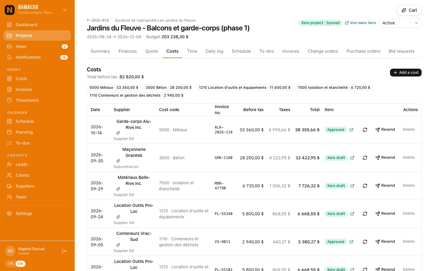This screenshot has height=271, width=434.
Task: Open paperclip attachment for Conteneurs Vrac-Sud
Action: (118, 245)
